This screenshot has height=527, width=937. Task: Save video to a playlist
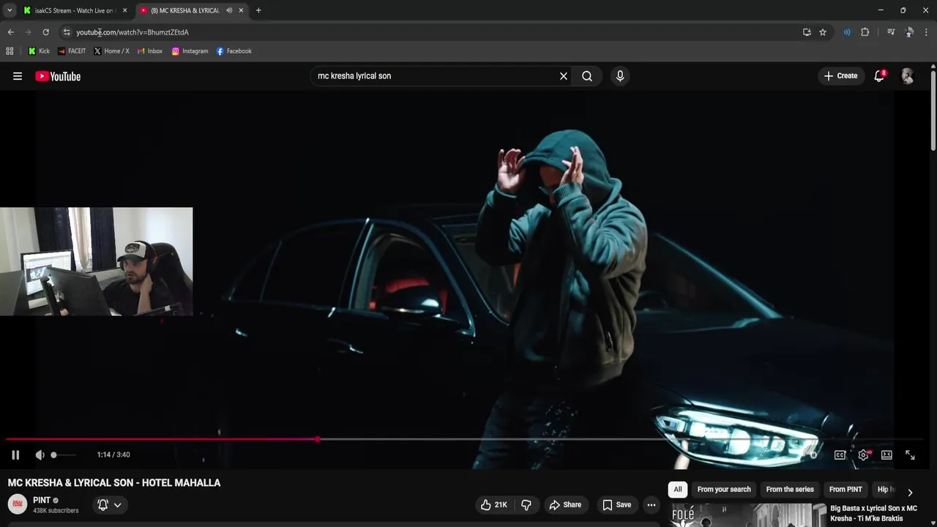(x=616, y=504)
